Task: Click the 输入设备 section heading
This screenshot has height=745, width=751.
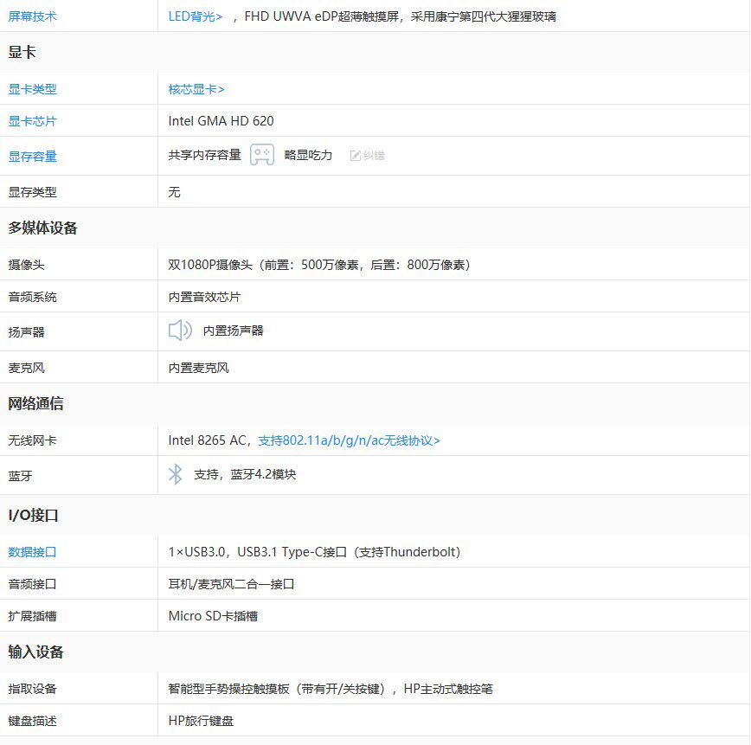Action: point(36,652)
